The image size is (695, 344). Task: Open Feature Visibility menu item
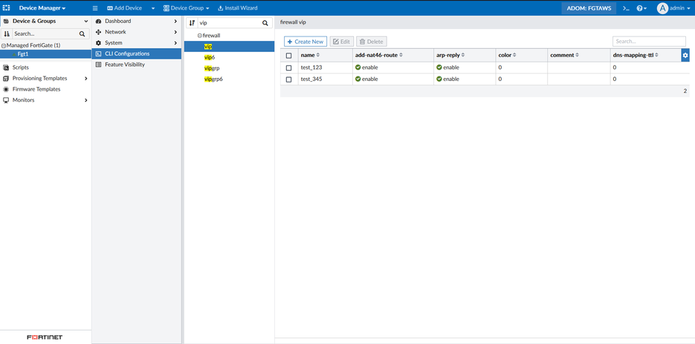click(137, 65)
